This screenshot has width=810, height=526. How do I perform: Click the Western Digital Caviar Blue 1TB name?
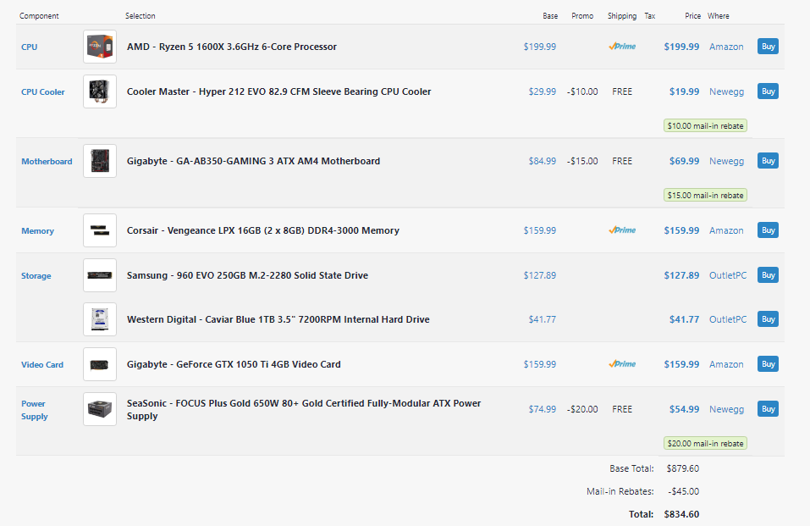[278, 319]
